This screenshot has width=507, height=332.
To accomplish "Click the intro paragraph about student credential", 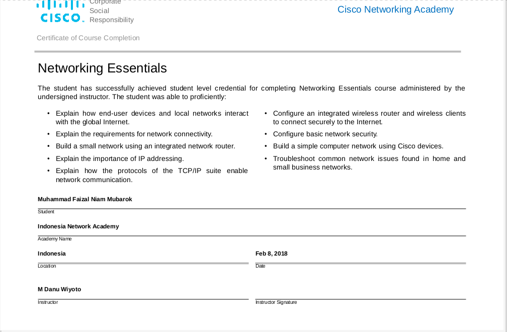I will (x=251, y=92).
